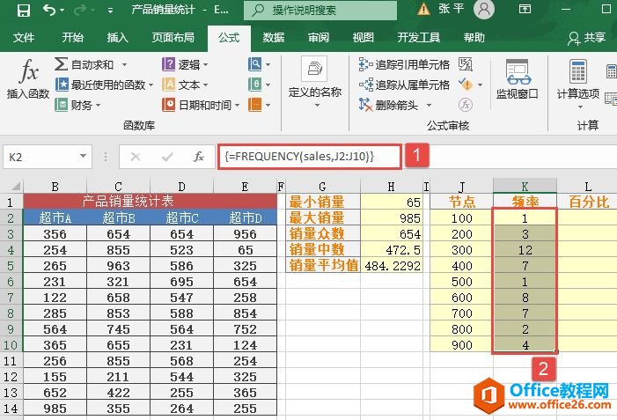Click the confirm checkmark in formula bar
Viewport: 617px width, 420px height.
[167, 157]
